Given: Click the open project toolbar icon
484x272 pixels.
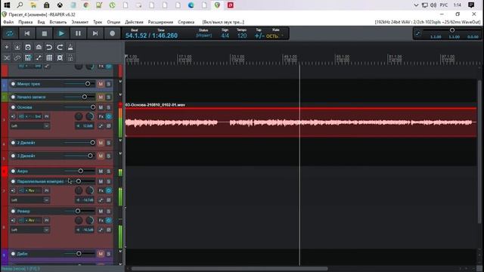Looking at the screenshot, I should [x=17, y=47].
